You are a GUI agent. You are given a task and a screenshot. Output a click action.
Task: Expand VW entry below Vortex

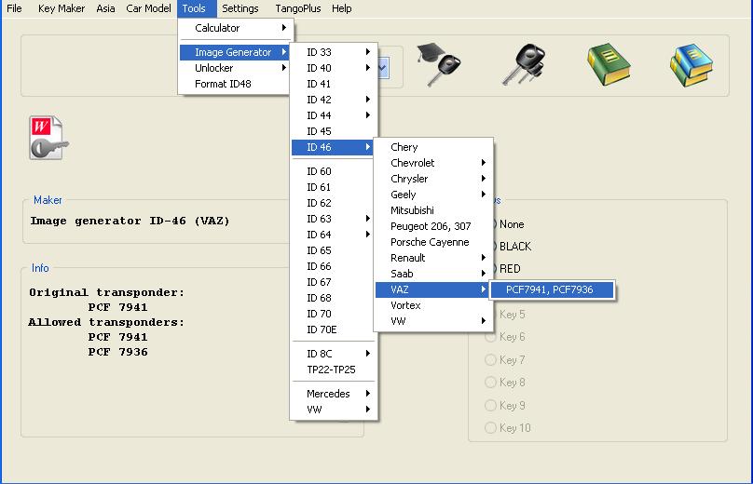432,321
